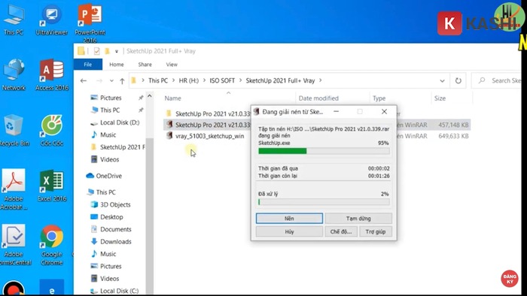Screen dimensions: 527x296
Task: Open Network desktop icon
Action: (x=14, y=75)
